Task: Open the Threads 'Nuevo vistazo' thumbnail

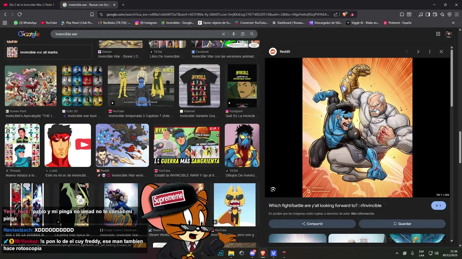Action: coord(22,145)
